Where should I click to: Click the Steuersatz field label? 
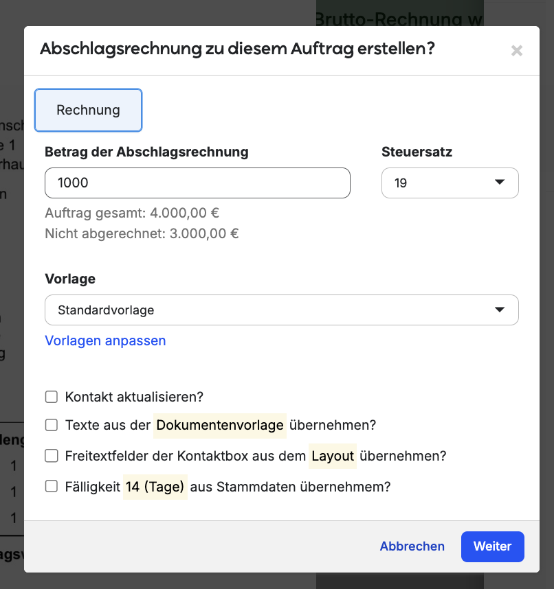click(417, 152)
